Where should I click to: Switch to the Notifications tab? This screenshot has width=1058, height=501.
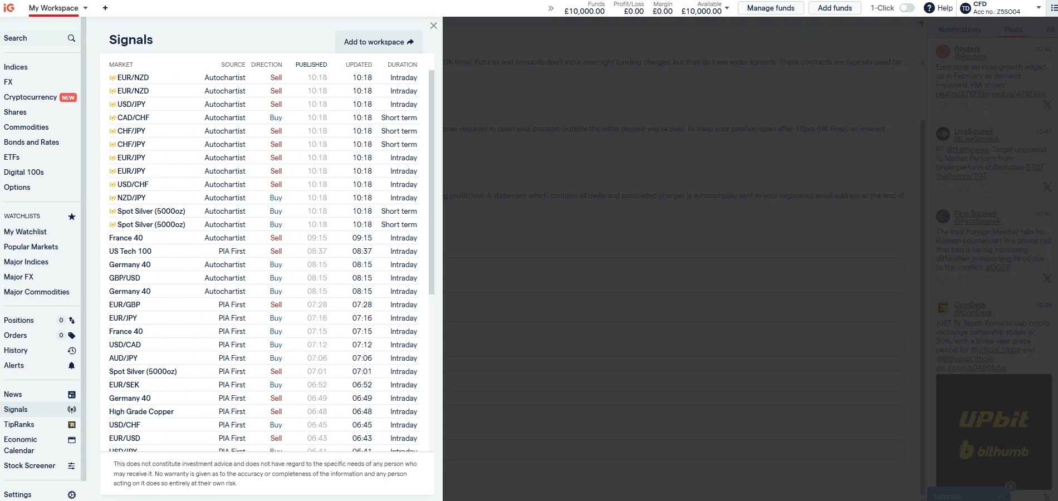(x=959, y=30)
